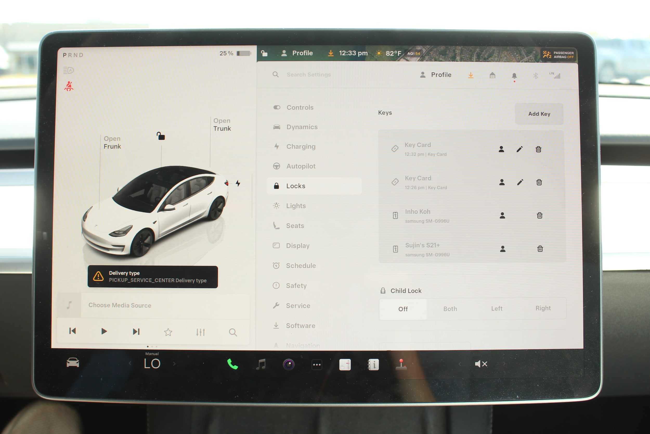Open the camera app icon
650x434 pixels.
tap(289, 364)
